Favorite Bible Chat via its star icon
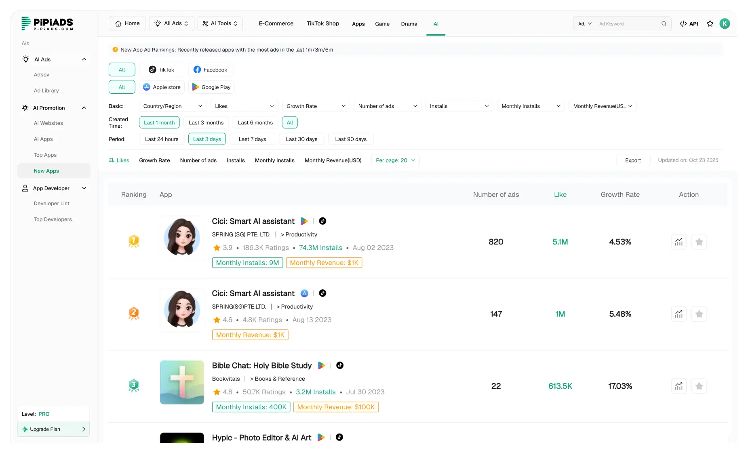This screenshot has width=748, height=453. tap(700, 386)
